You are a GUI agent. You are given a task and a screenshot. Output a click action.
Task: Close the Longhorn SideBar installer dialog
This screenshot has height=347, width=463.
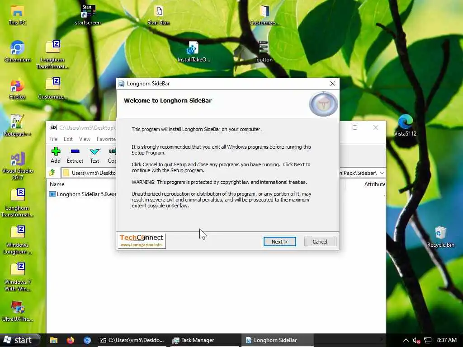coord(332,84)
